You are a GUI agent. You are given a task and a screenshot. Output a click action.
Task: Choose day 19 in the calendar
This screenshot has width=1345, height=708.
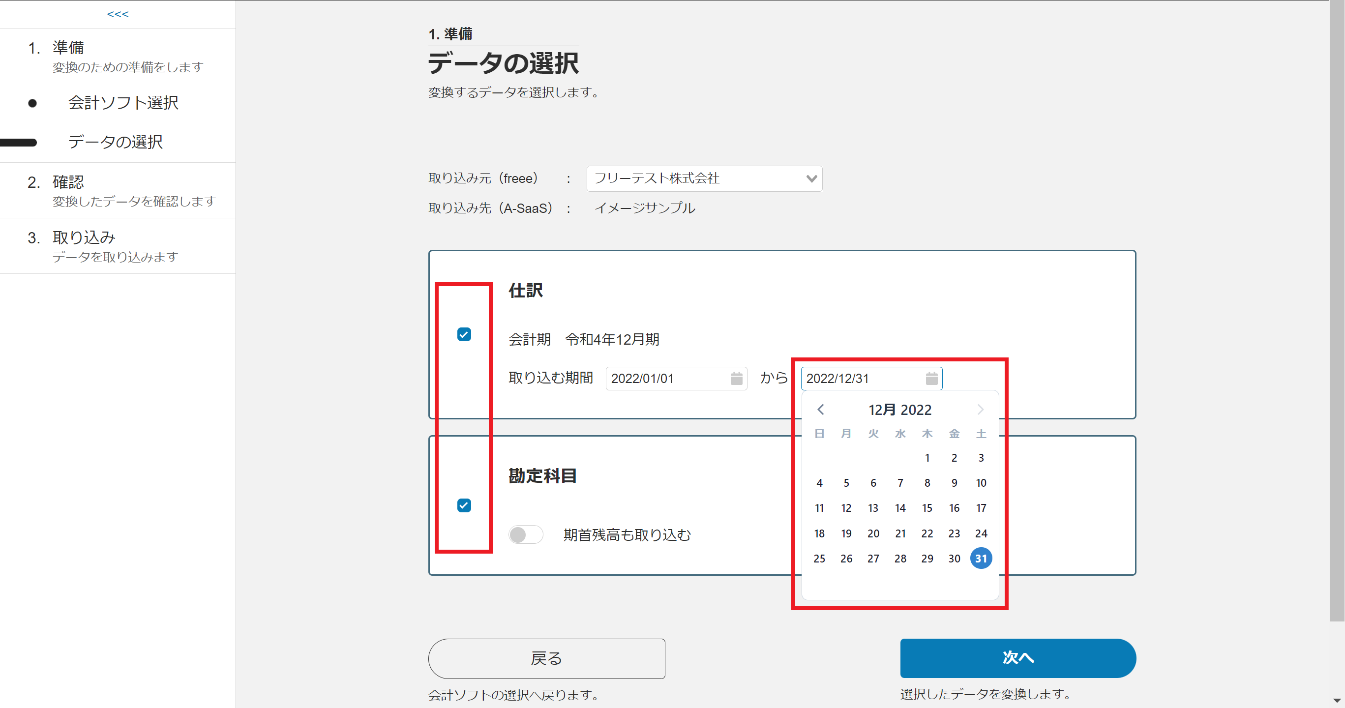[x=846, y=533]
